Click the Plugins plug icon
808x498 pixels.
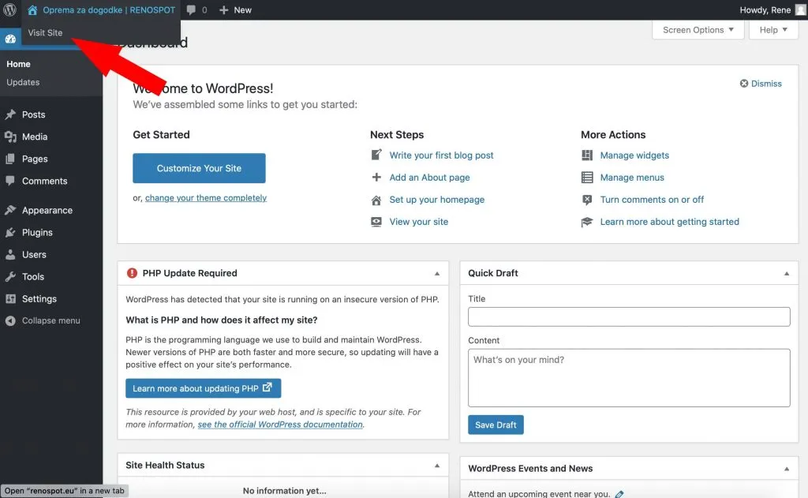10,233
